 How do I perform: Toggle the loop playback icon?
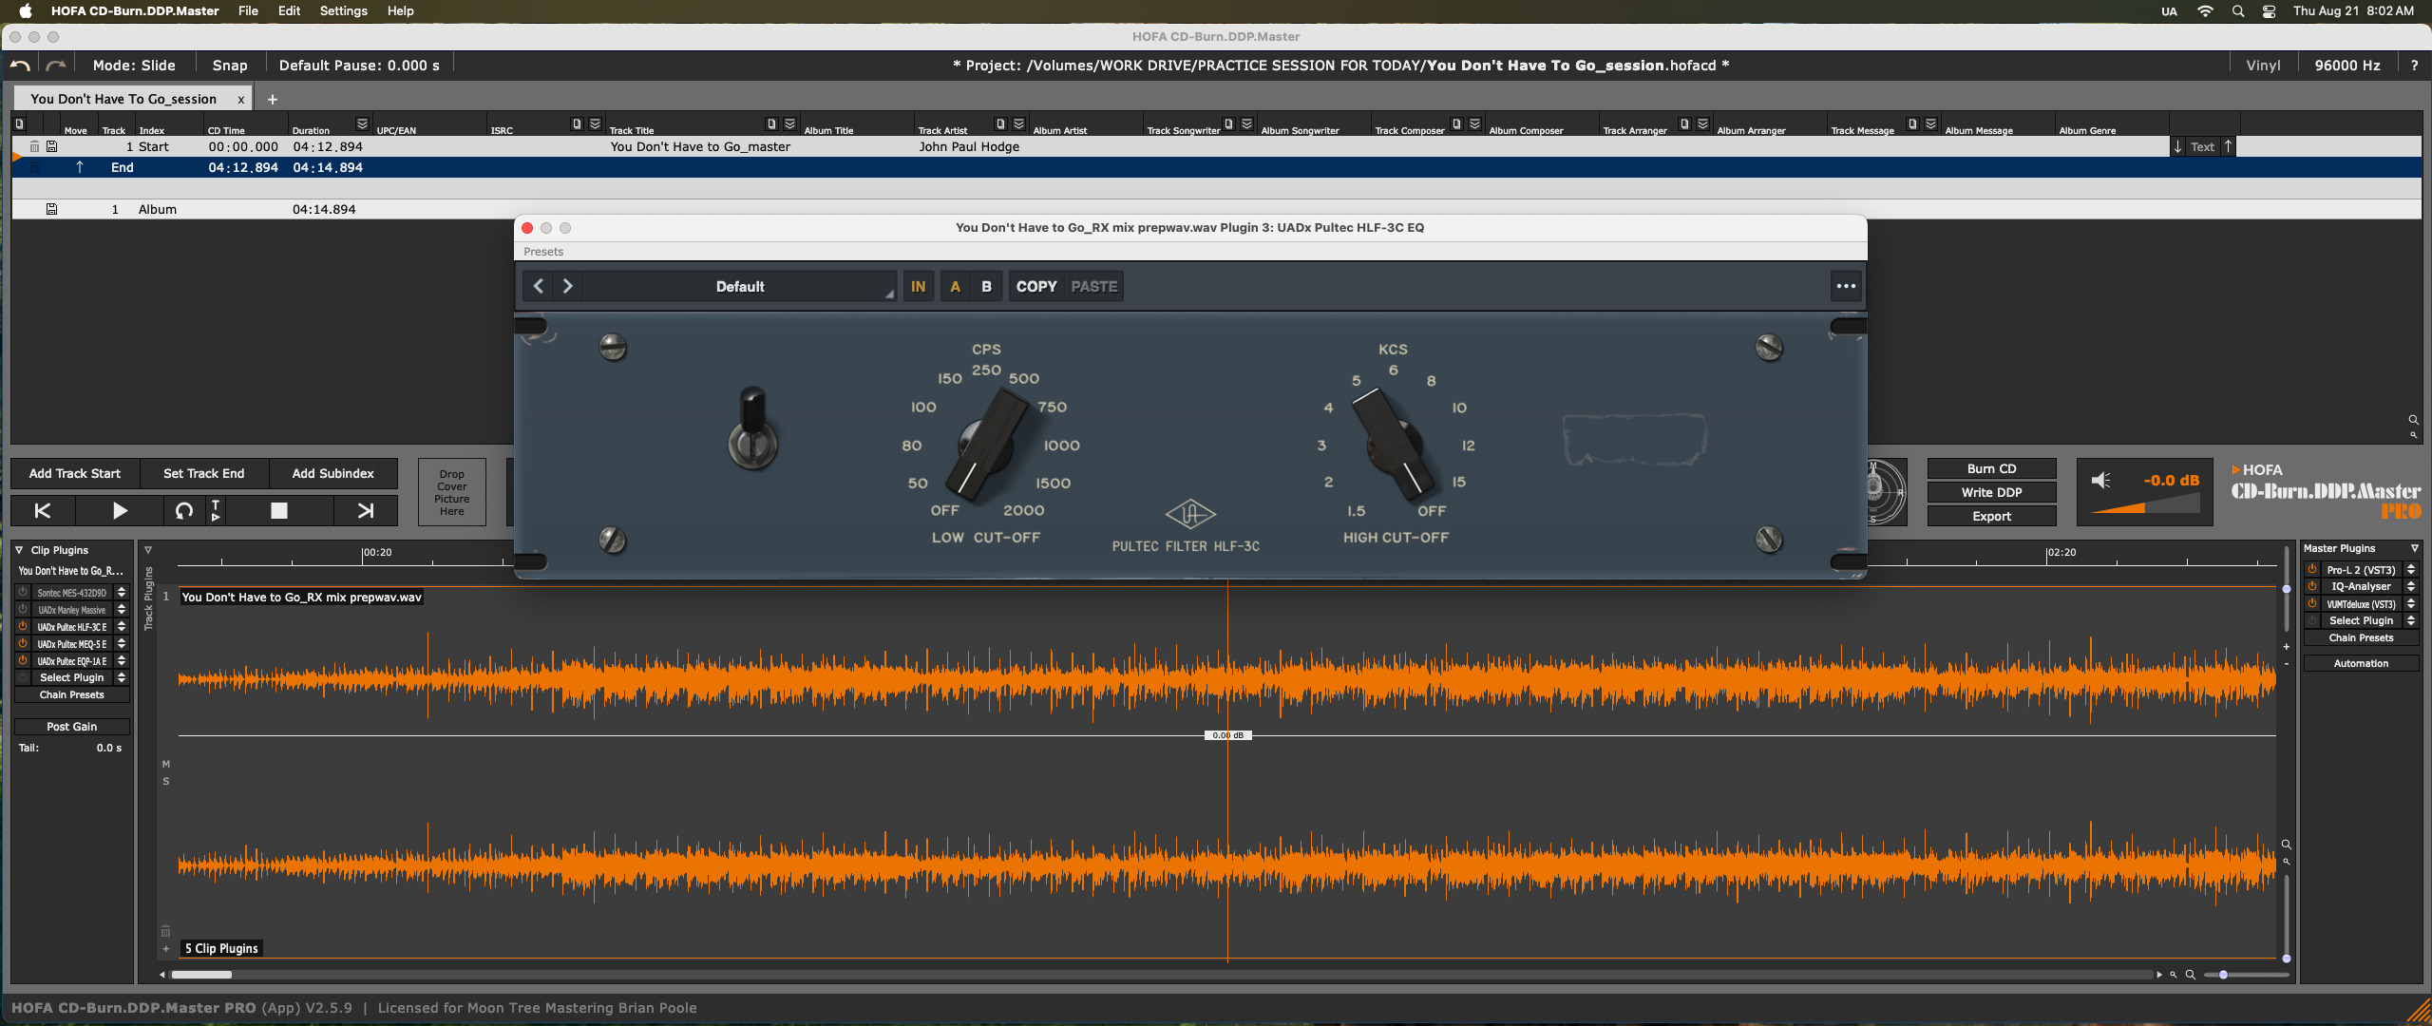pos(183,511)
